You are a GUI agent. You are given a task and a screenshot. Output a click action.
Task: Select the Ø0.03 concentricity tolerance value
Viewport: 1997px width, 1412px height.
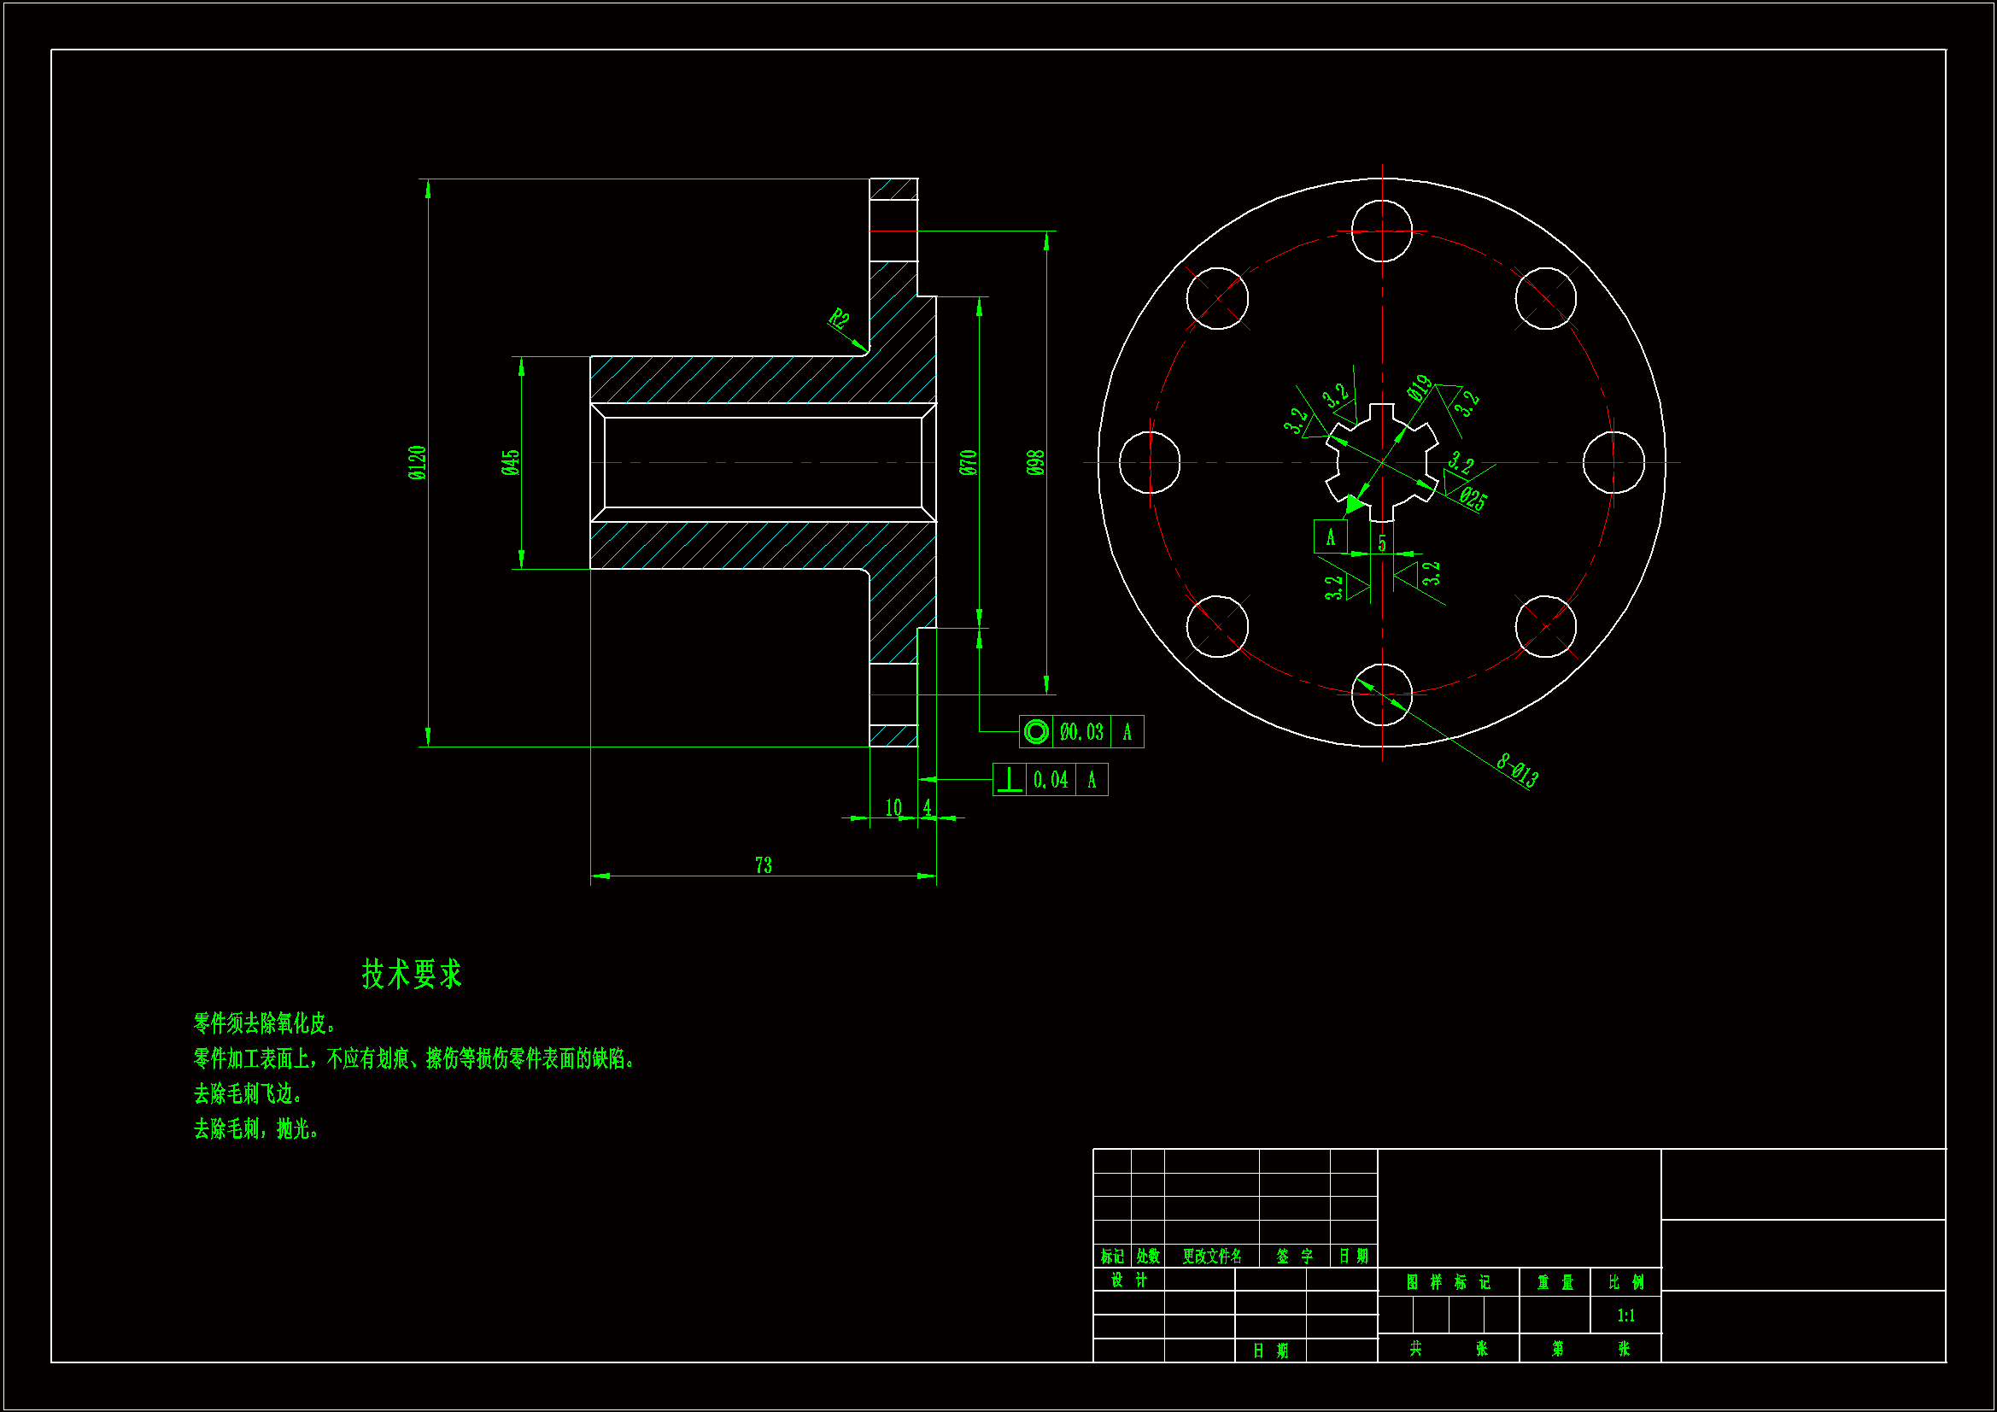(x=1081, y=732)
